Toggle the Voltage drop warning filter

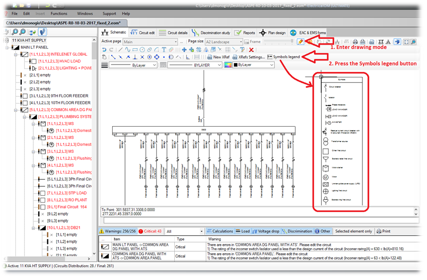(266, 231)
